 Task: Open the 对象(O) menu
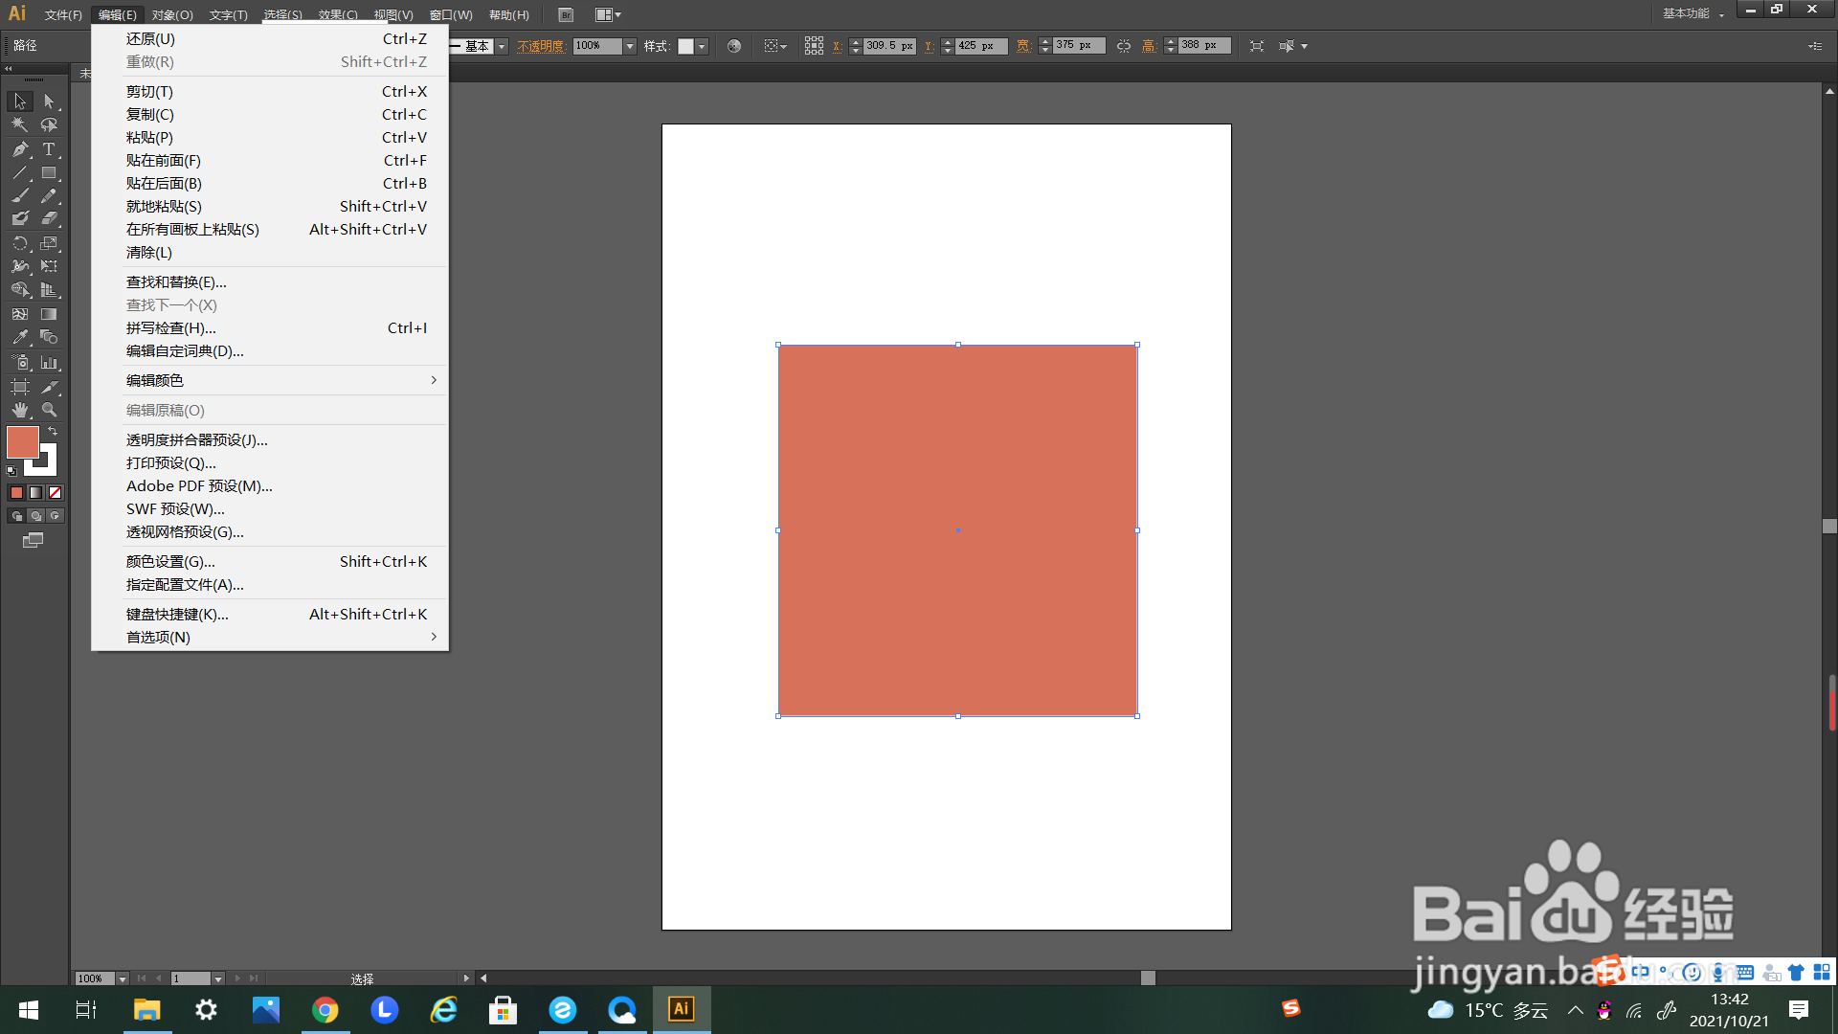172,15
